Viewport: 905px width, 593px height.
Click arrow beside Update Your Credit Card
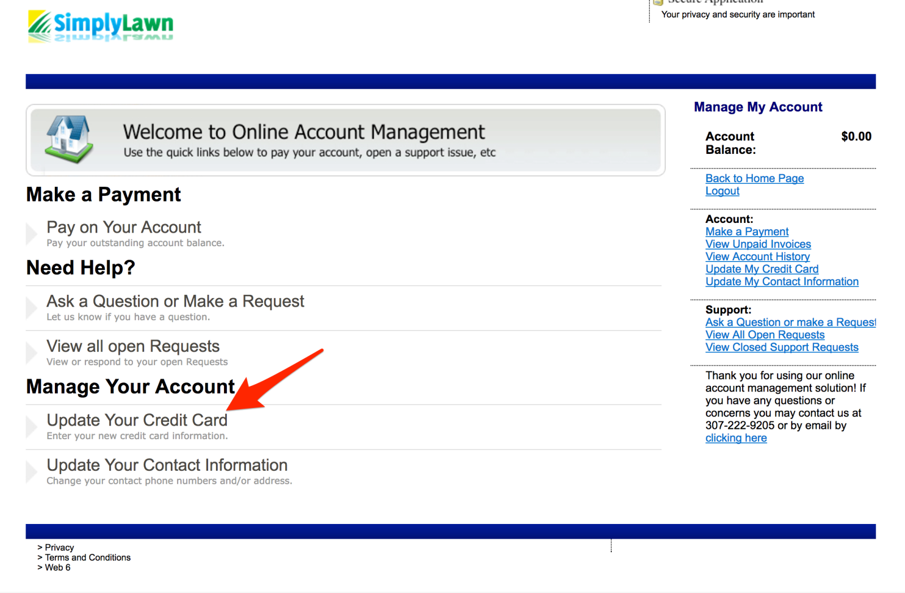32,427
